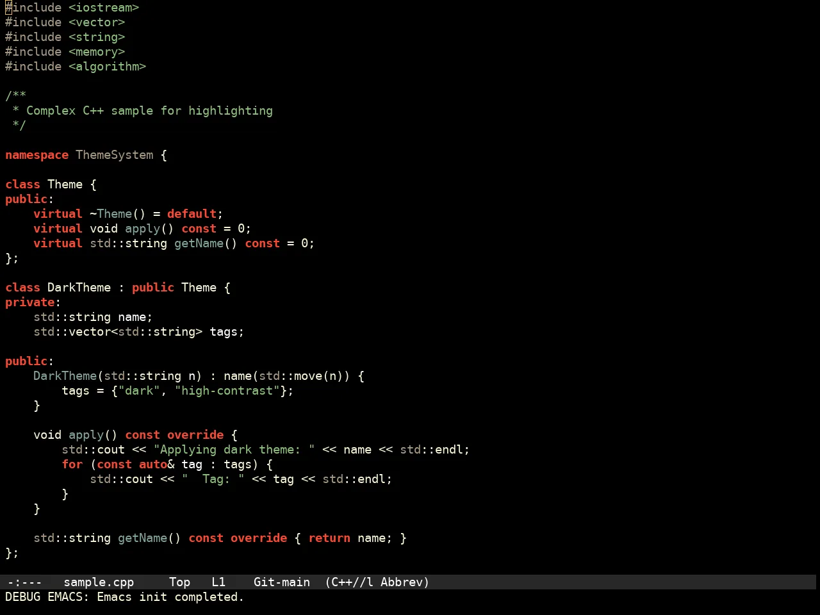Image resolution: width=820 pixels, height=615 pixels.
Task: Click the 'namespace' keyword
Action: point(37,155)
